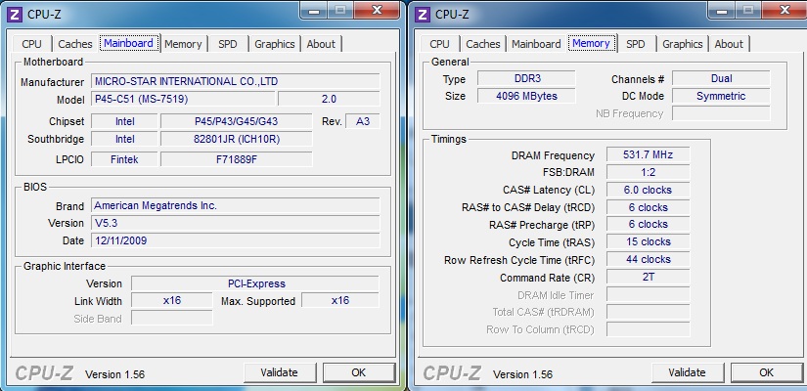Click the RAS# Precharge value 6 clocks

click(648, 224)
